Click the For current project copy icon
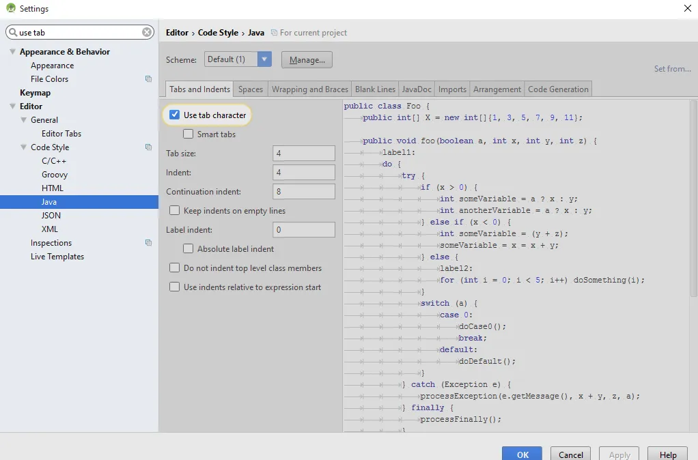Viewport: 698px width, 460px height. (275, 33)
